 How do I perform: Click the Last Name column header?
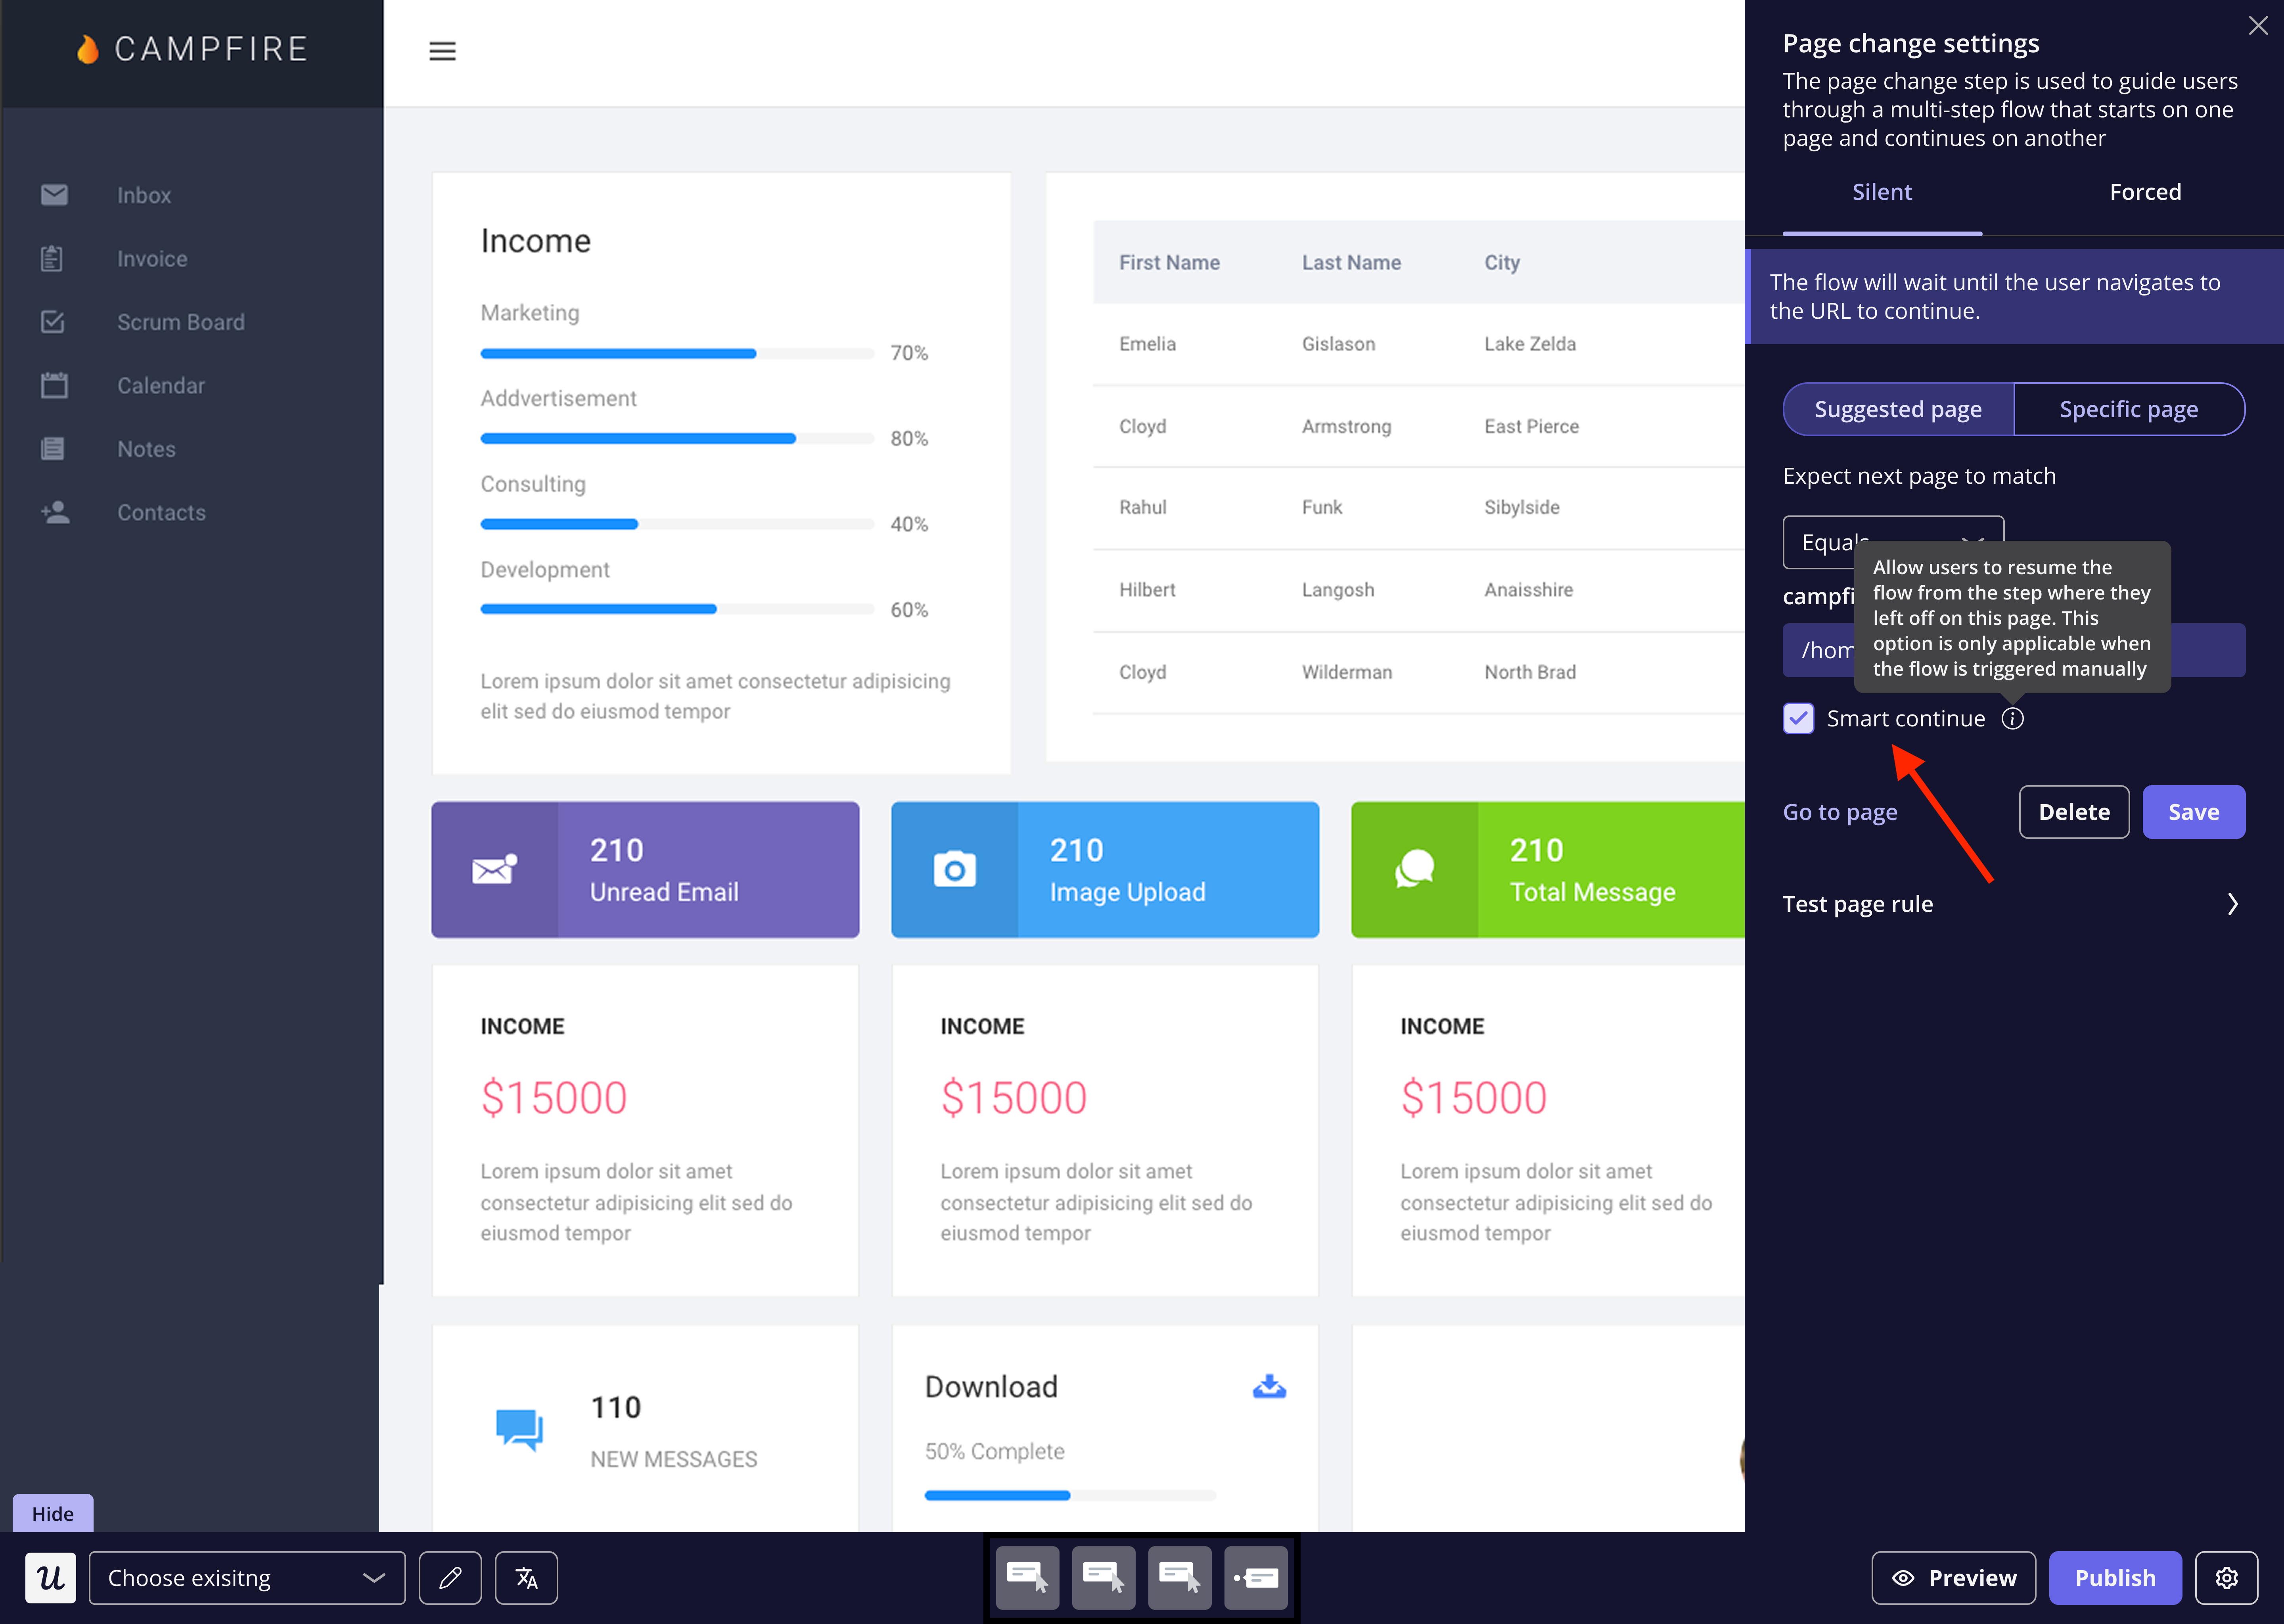(1351, 262)
